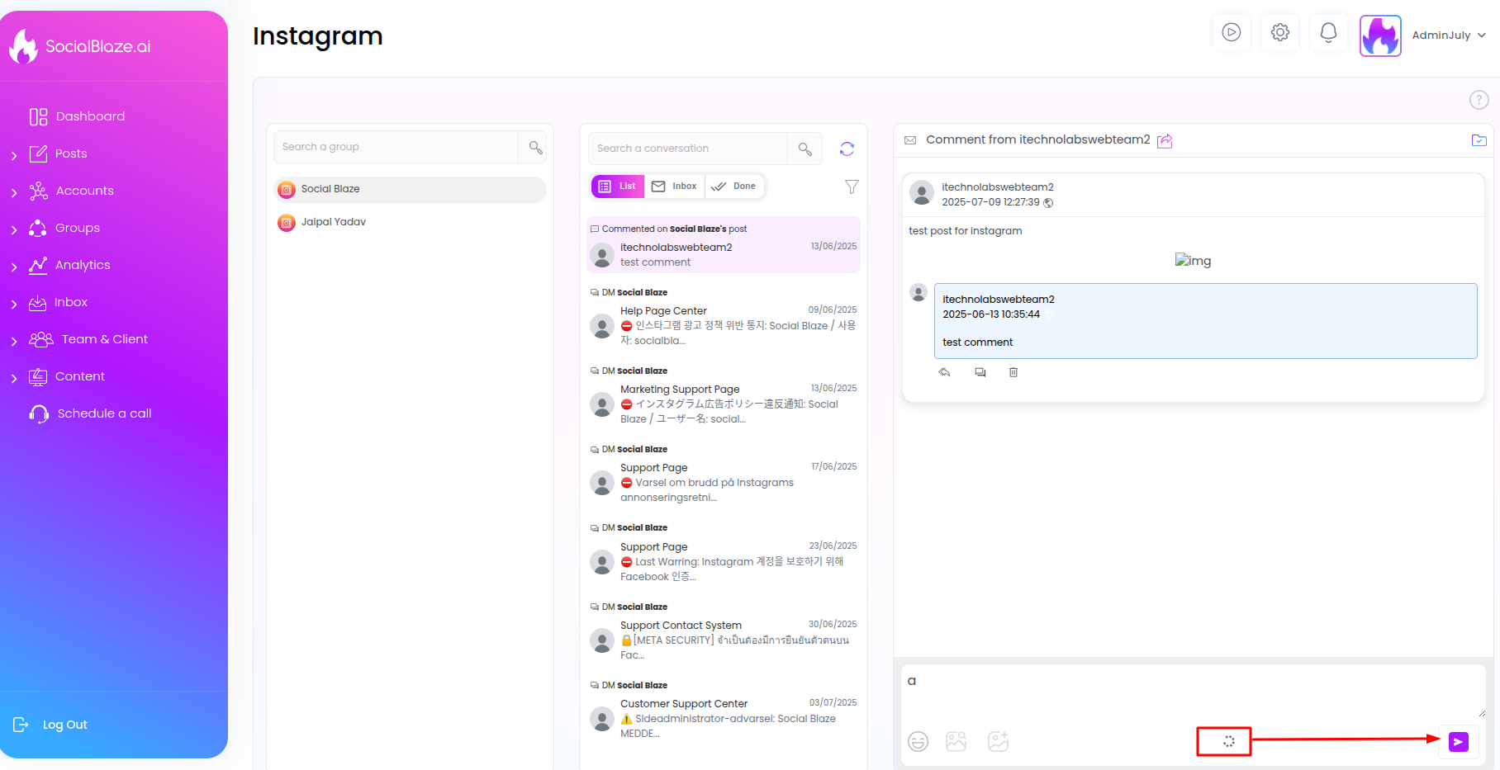
Task: Delete the test comment with trash icon
Action: pos(1013,372)
